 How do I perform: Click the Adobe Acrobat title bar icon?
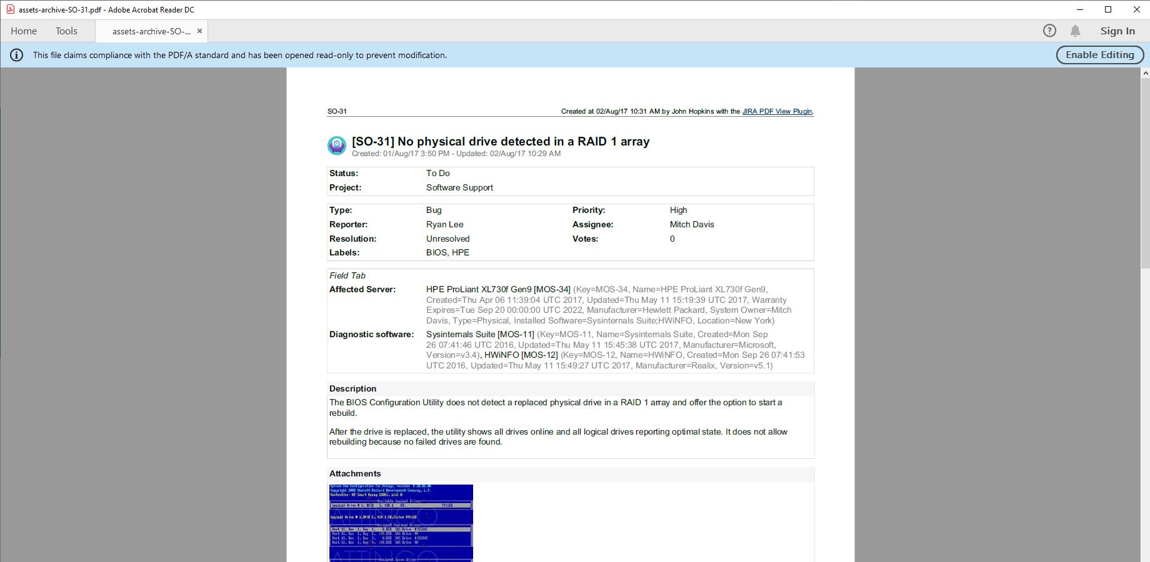pos(11,9)
